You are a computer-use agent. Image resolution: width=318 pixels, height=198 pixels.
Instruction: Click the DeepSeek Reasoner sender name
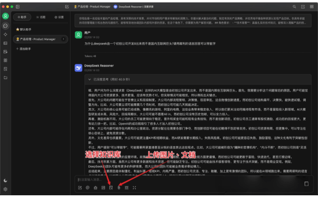coord(99,66)
